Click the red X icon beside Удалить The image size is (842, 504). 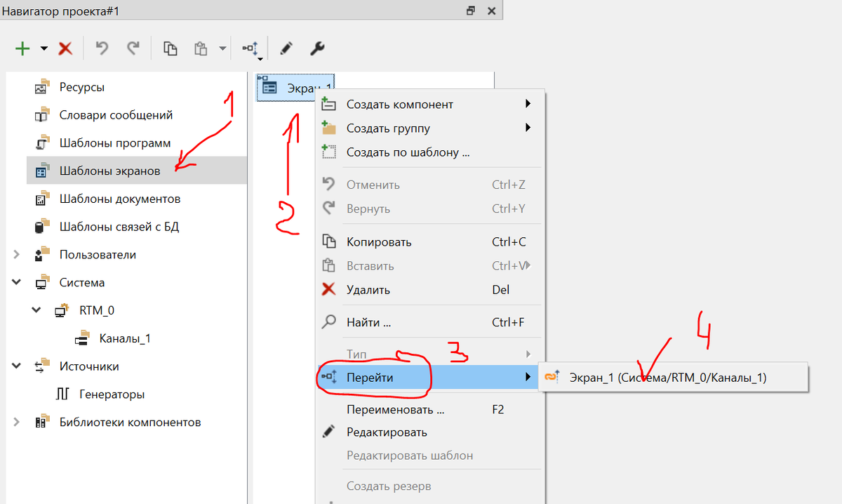click(x=328, y=289)
